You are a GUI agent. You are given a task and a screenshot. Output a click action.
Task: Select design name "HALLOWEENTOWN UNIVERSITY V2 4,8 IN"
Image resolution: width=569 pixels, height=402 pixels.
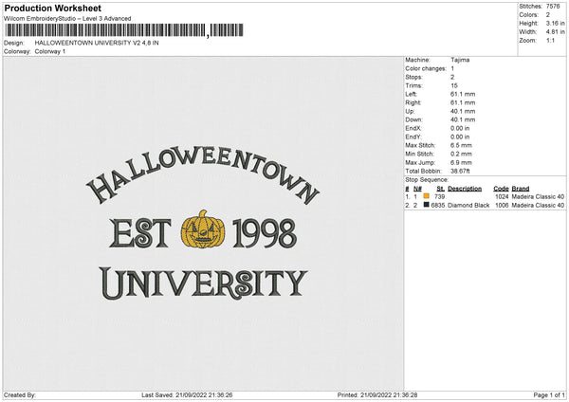click(97, 43)
